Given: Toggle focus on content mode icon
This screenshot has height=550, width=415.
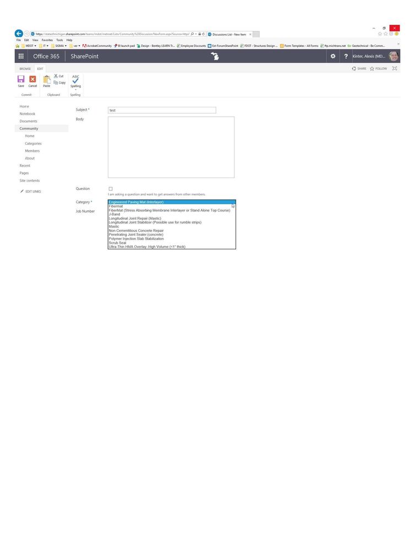Looking at the screenshot, I should pos(395,68).
